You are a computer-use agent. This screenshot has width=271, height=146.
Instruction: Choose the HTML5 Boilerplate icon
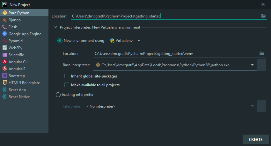click(5, 83)
